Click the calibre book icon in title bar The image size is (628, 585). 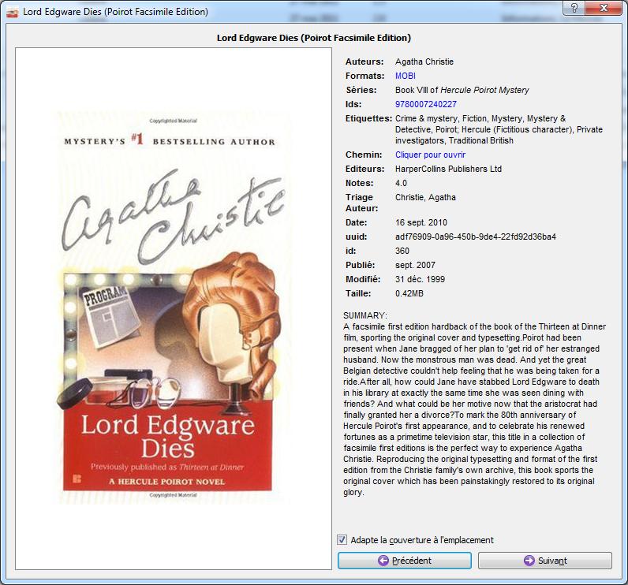13,12
